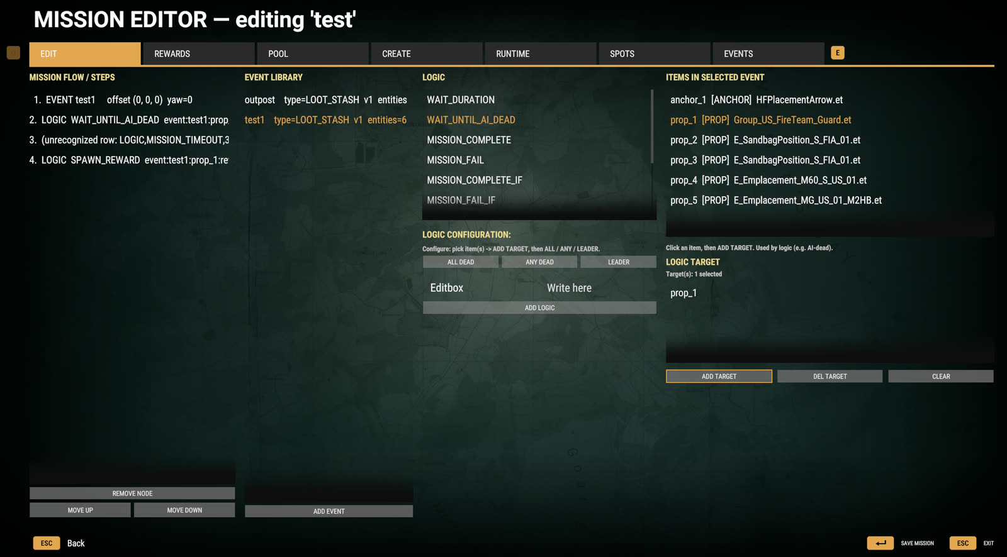The image size is (1007, 557).
Task: Click the SAVE MISSION label
Action: (x=917, y=543)
